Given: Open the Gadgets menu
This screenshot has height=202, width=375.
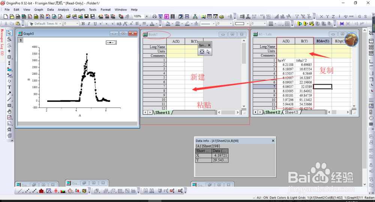Looking at the screenshot, I should tap(79, 10).
